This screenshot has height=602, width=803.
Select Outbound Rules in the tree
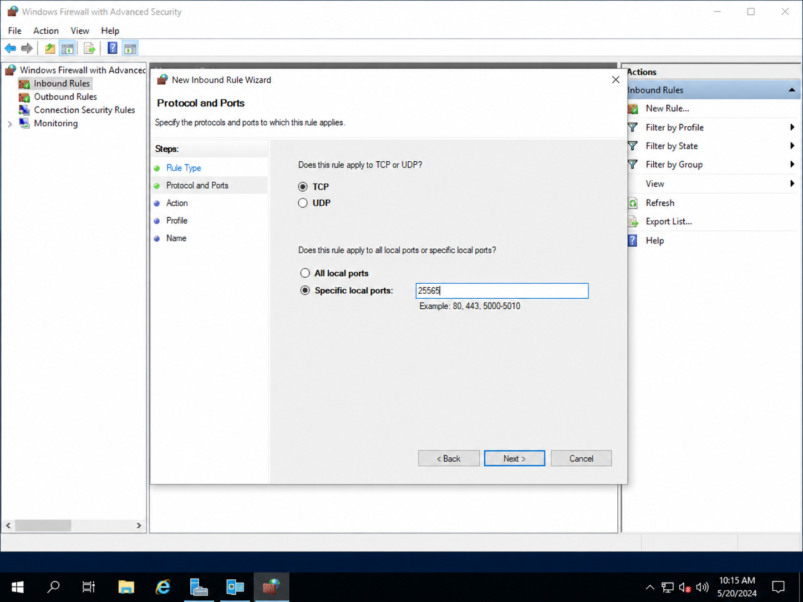click(x=65, y=97)
